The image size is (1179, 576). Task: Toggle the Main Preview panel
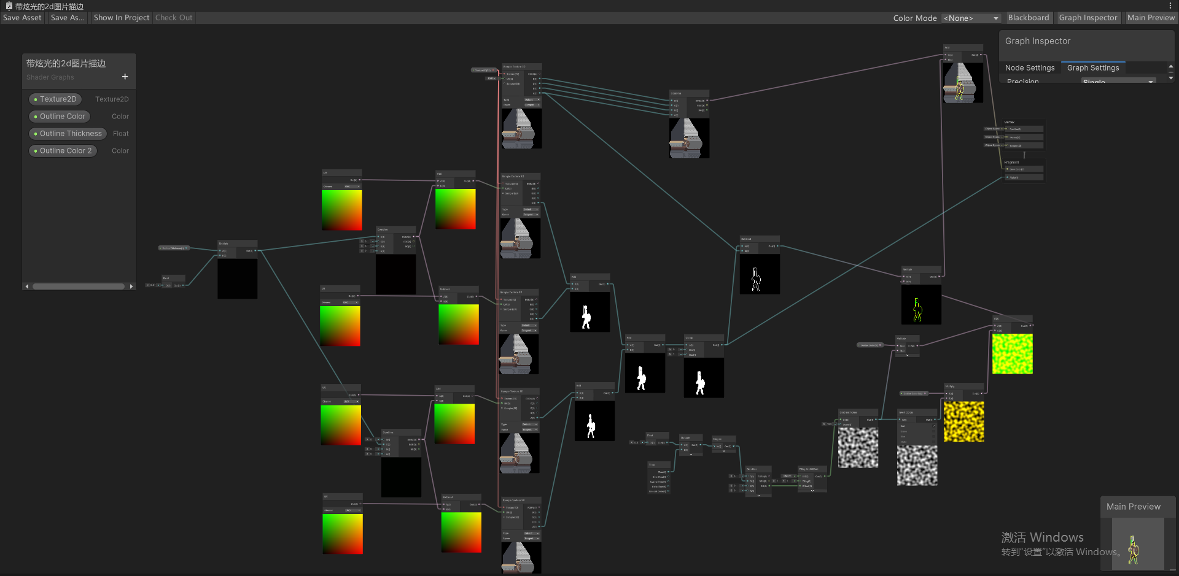[x=1151, y=17]
